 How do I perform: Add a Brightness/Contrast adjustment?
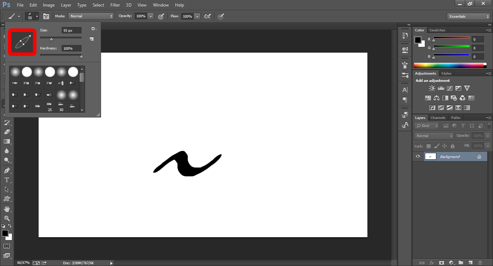pos(432,88)
